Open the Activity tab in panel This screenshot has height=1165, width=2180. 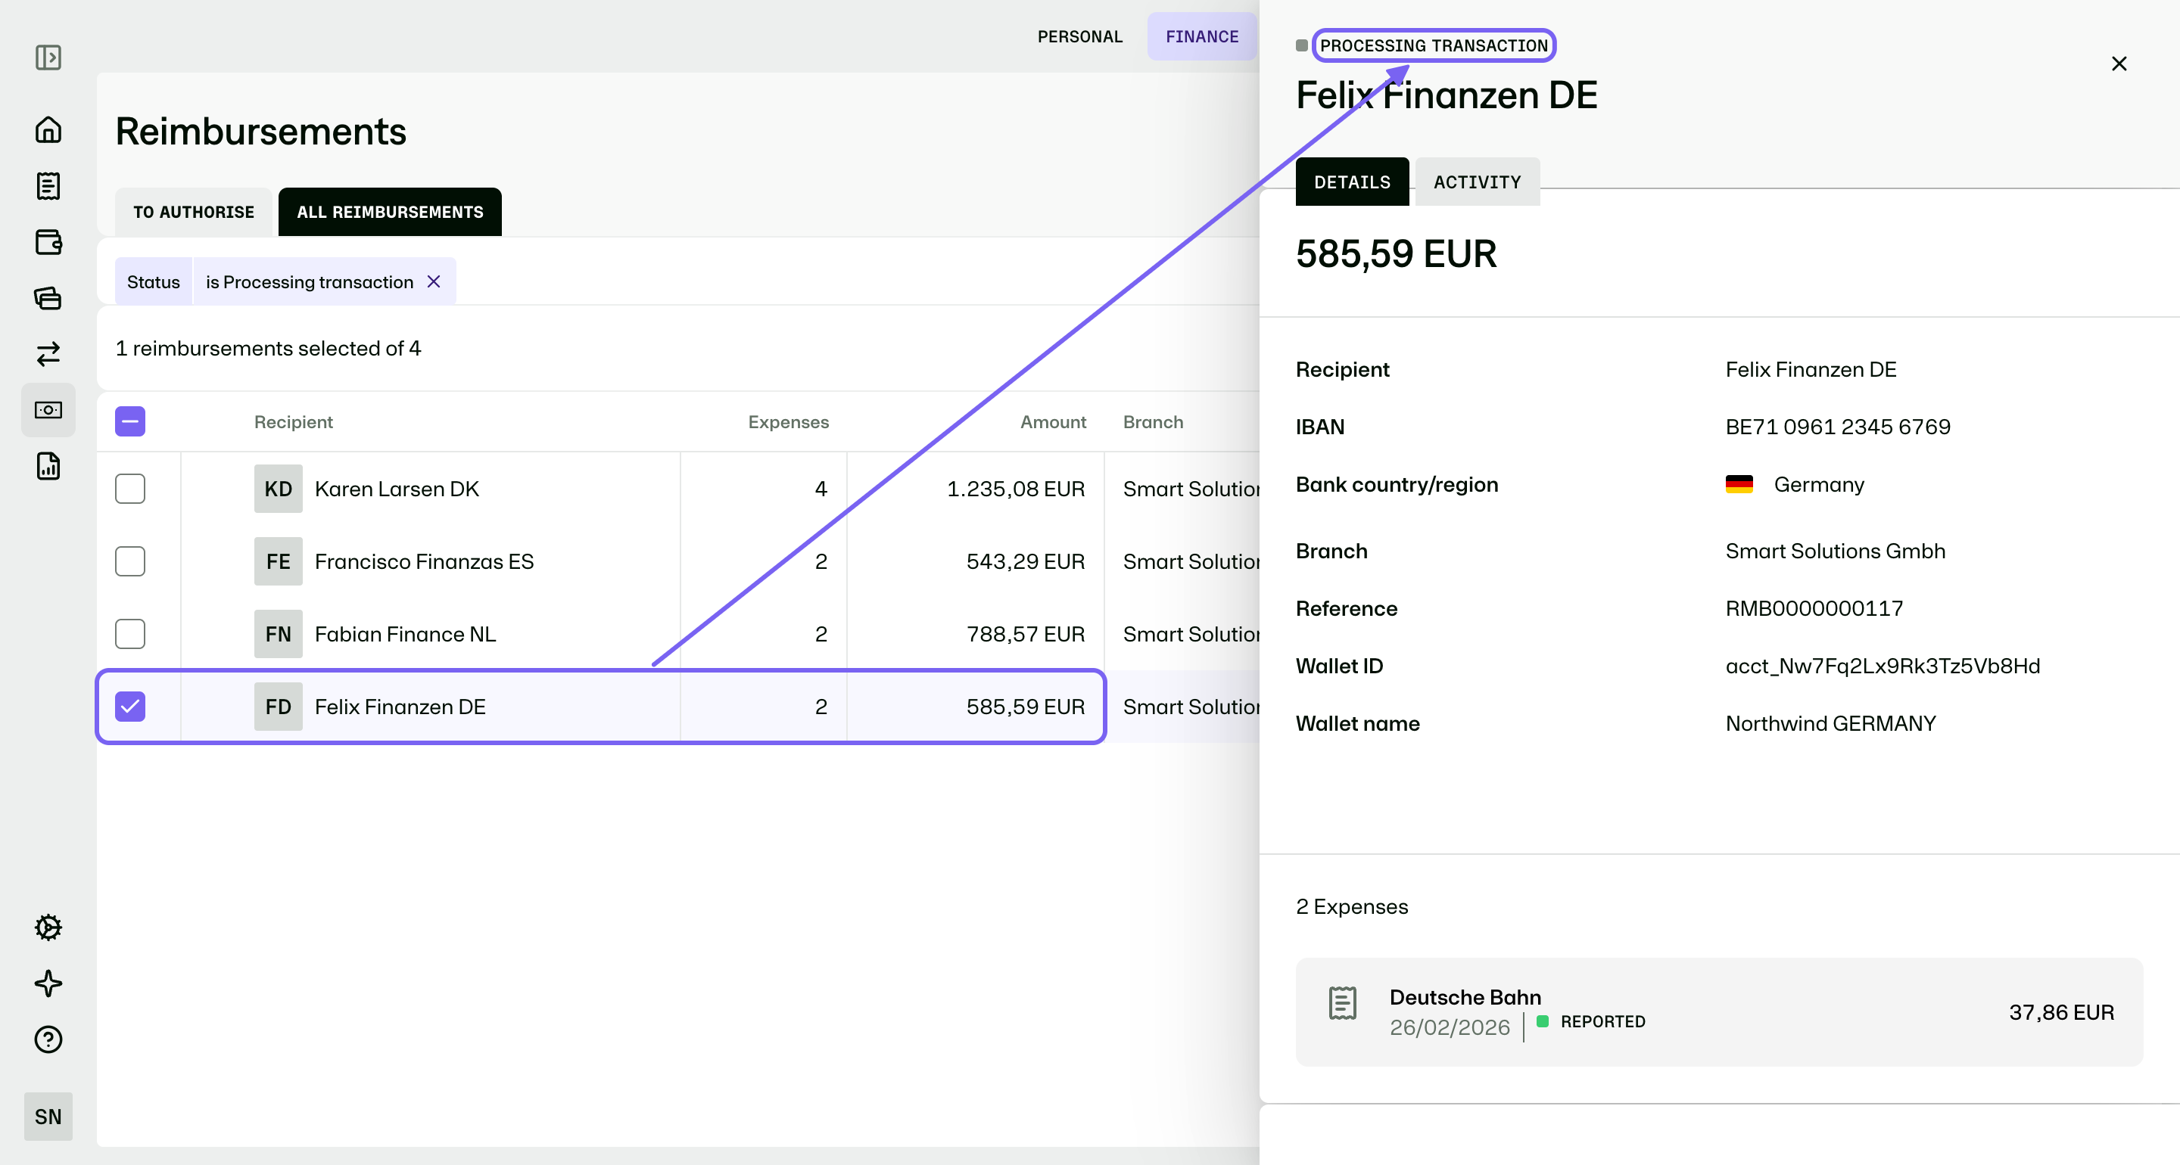click(1478, 182)
